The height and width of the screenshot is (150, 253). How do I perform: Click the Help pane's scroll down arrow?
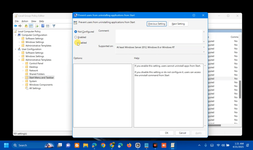[x=205, y=126]
